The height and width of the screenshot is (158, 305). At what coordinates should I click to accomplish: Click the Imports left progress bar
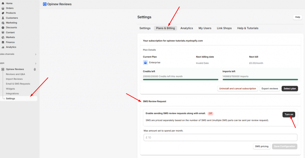pos(260,79)
